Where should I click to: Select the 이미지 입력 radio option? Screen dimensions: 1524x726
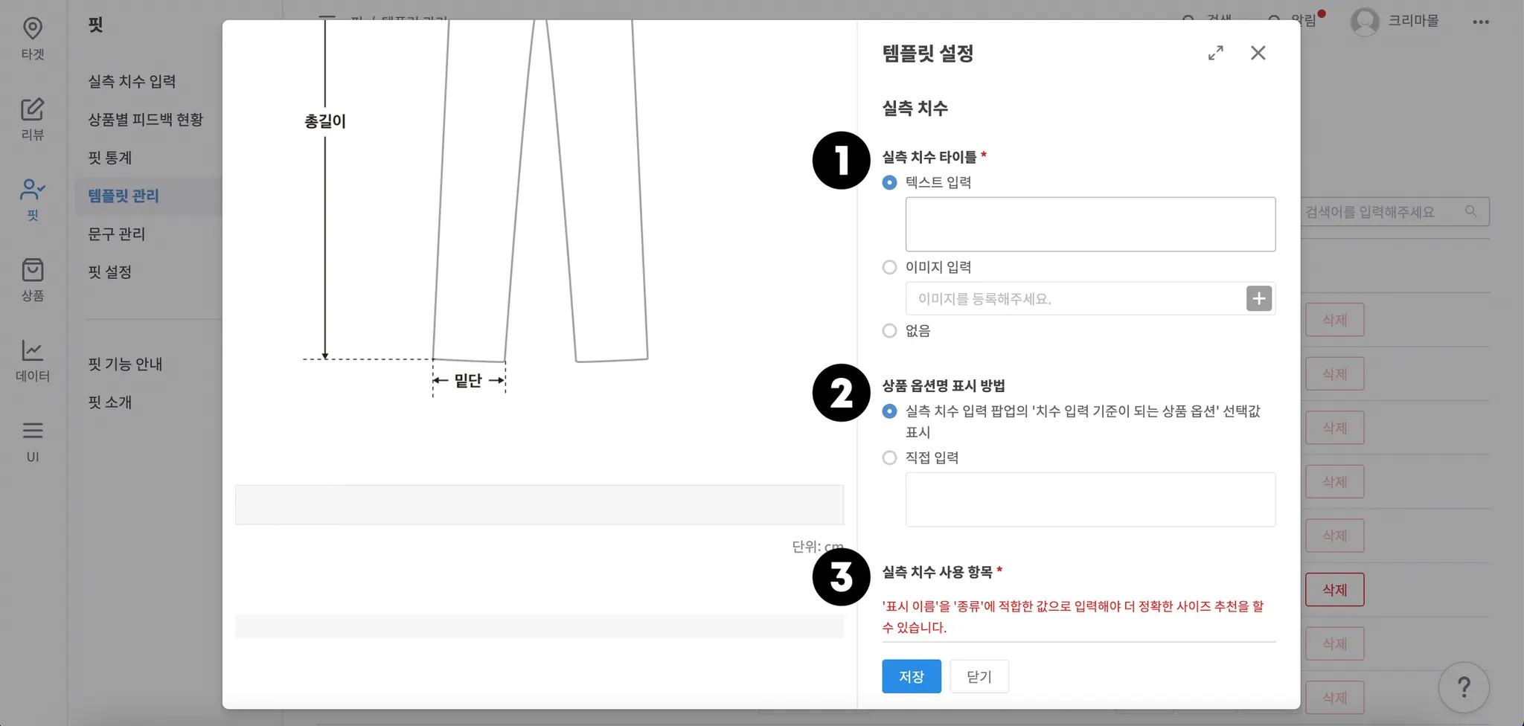(x=889, y=267)
